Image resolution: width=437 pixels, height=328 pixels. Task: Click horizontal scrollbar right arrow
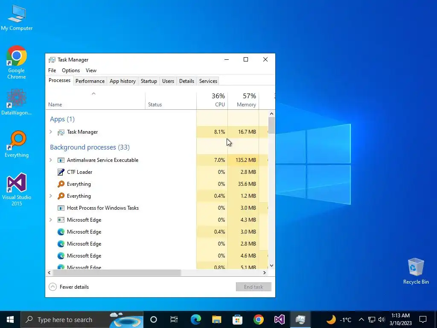(x=265, y=273)
